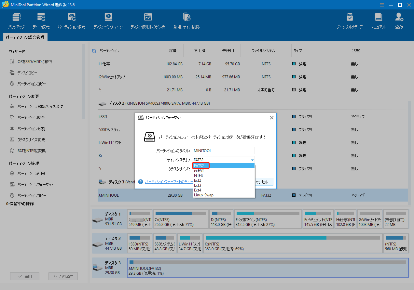The height and width of the screenshot is (290, 414).
Task: Start ディスクコピー wizard in sidebar
Action: click(23, 73)
